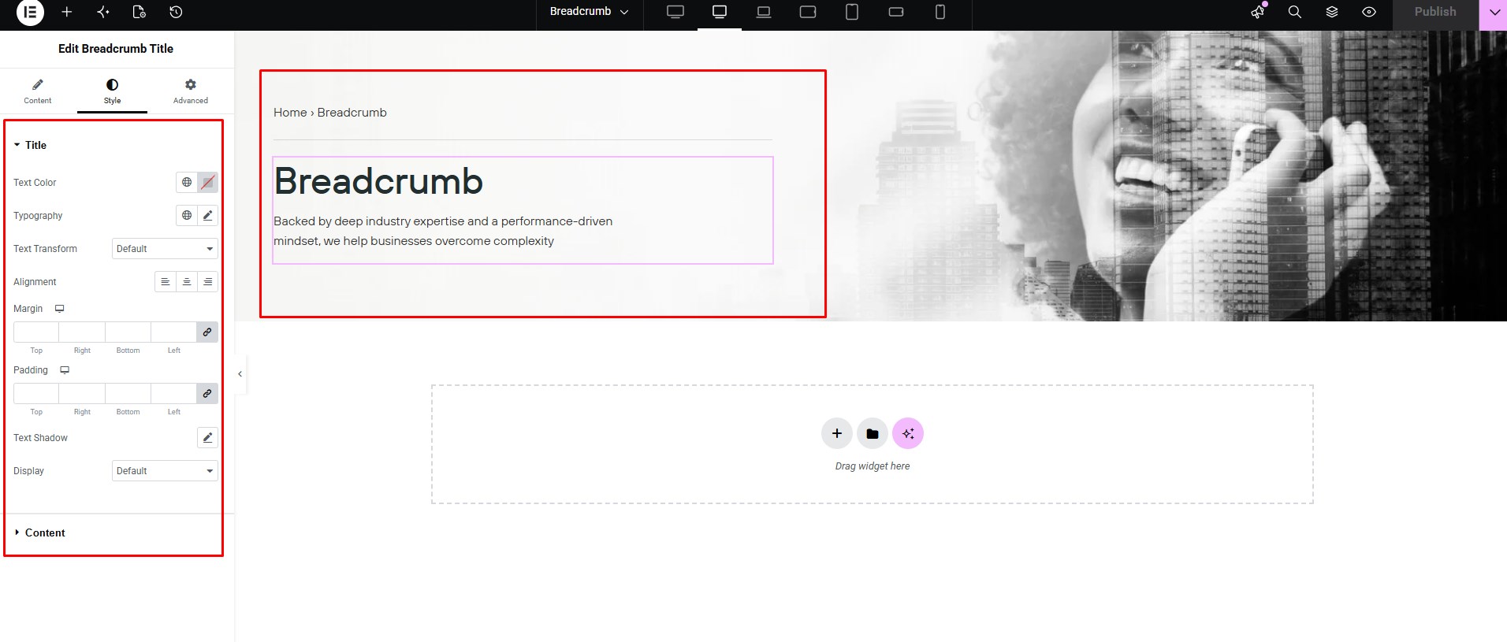
Task: Open the Finder search icon
Action: click(1295, 12)
